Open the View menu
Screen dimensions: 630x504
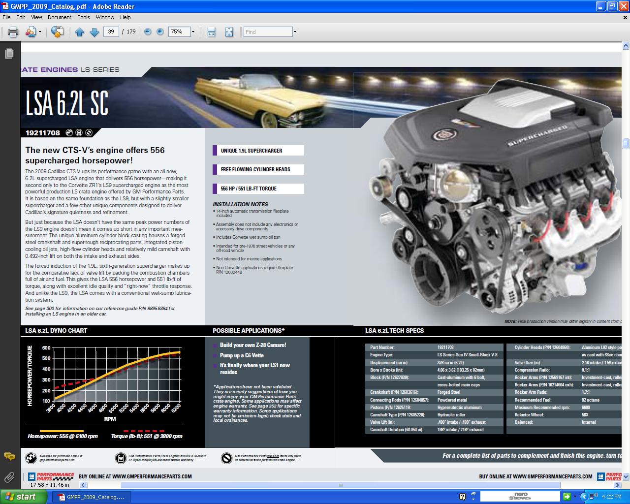tap(36, 17)
